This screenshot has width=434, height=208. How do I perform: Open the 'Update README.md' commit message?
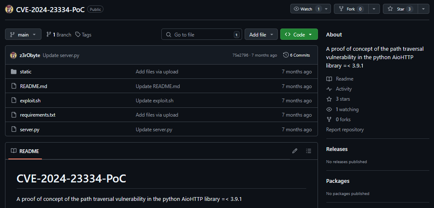(158, 86)
